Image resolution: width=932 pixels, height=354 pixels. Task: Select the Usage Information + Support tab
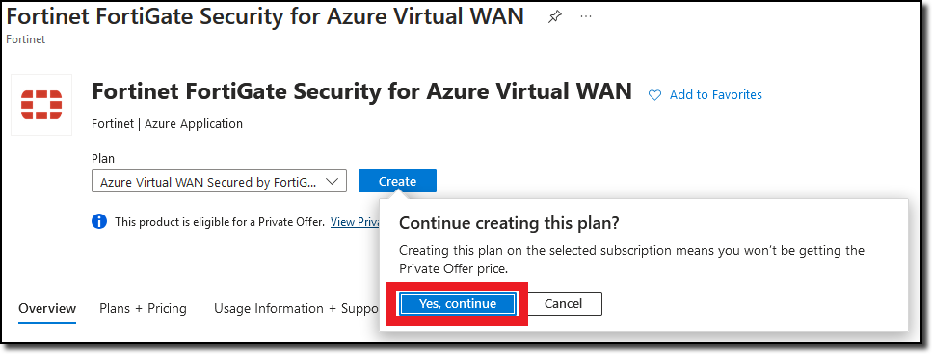[x=297, y=309]
